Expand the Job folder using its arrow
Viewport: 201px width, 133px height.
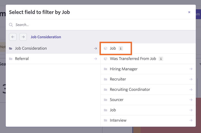(x=191, y=110)
